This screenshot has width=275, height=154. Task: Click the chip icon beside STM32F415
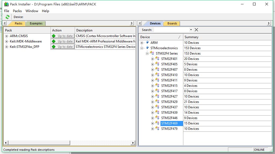157,85
